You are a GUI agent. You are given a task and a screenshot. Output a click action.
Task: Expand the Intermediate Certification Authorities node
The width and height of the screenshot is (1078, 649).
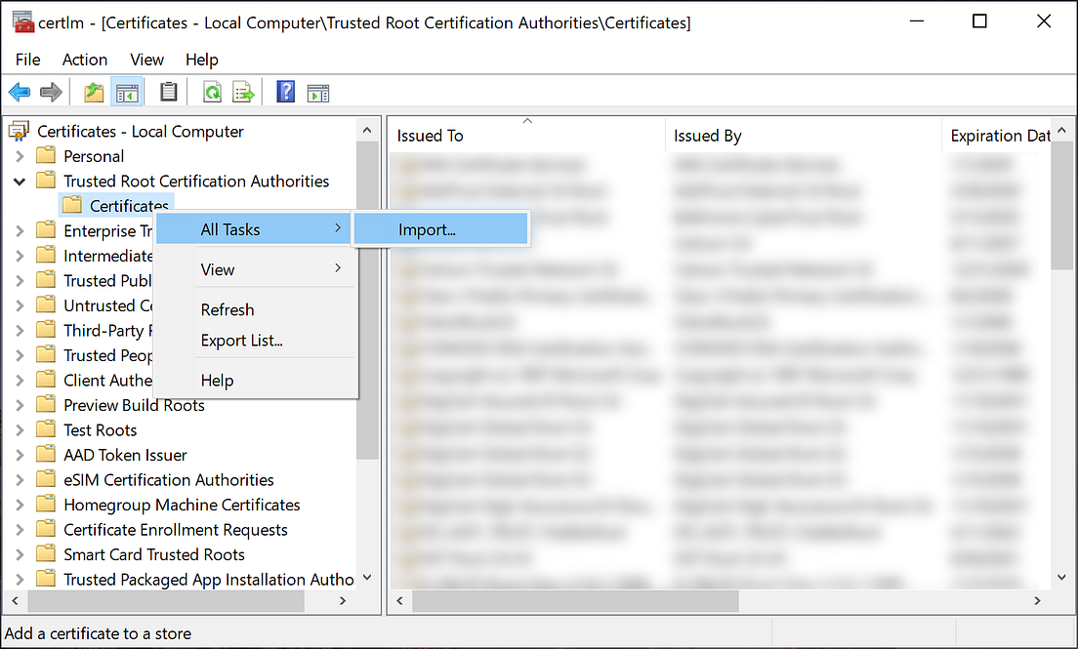click(21, 255)
